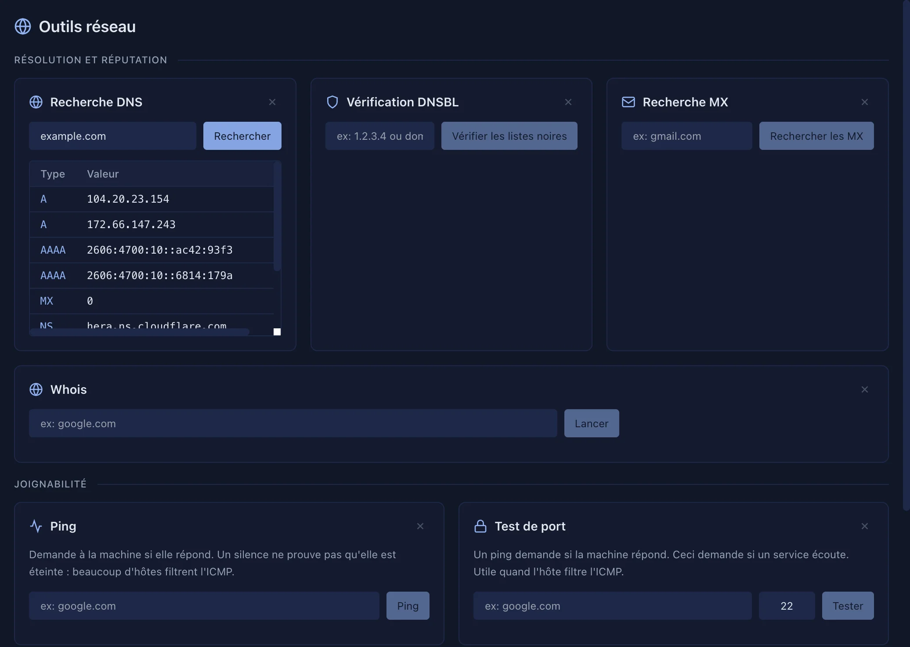The height and width of the screenshot is (647, 910).
Task: Dismiss the Ping card
Action: (420, 526)
